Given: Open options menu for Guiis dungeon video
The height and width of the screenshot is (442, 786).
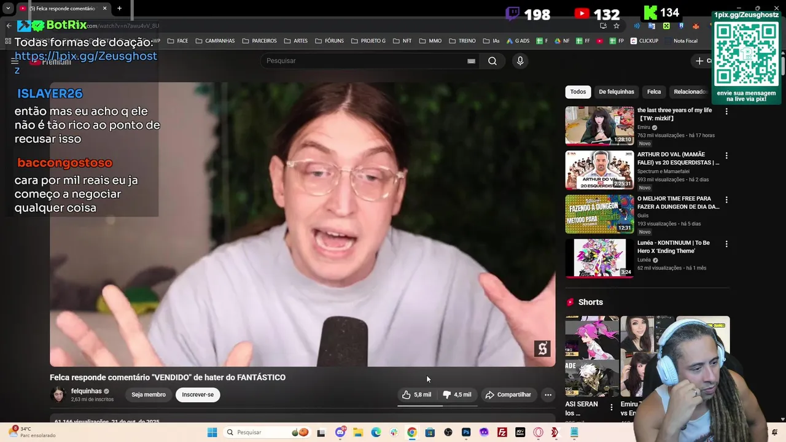Looking at the screenshot, I should pyautogui.click(x=726, y=200).
